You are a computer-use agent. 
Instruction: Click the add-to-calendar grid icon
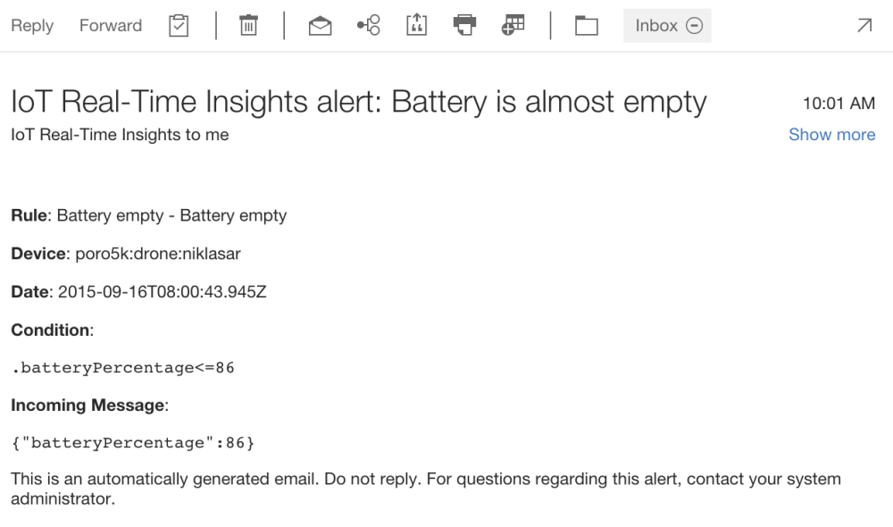click(x=513, y=25)
